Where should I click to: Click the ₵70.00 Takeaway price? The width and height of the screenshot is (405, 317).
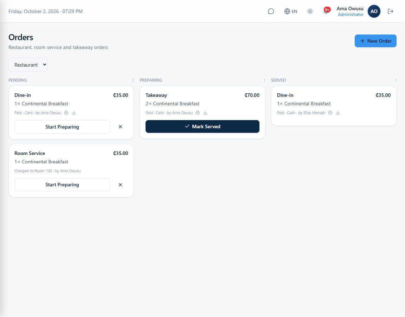[252, 95]
